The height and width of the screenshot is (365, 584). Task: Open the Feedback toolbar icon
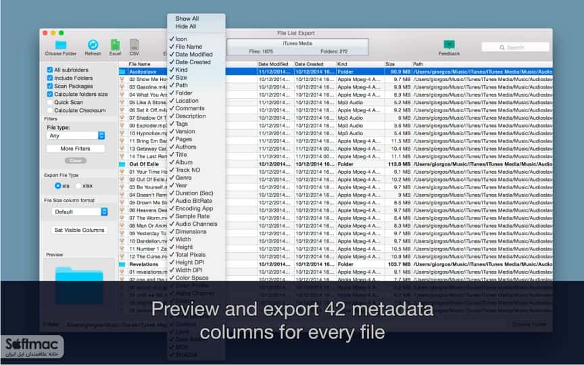(x=449, y=45)
